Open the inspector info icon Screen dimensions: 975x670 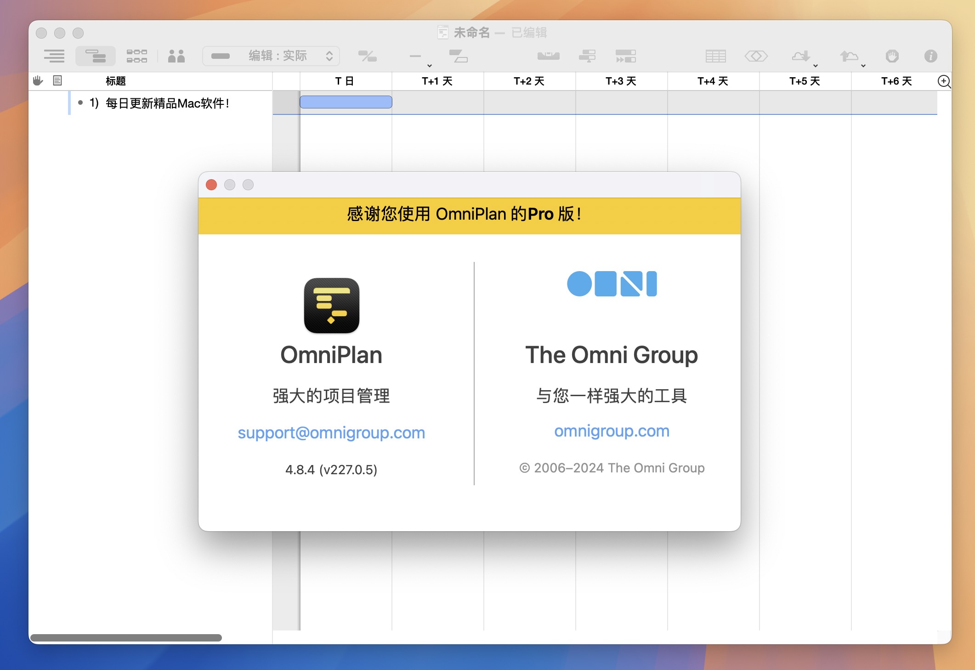931,56
